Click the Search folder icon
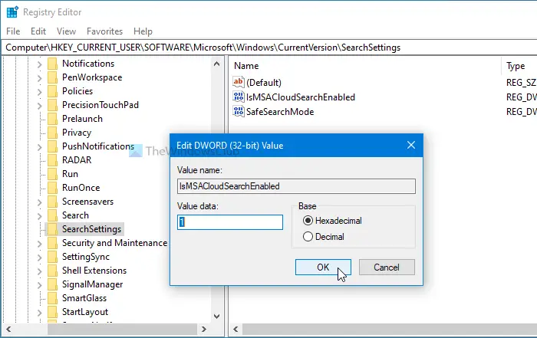The width and height of the screenshot is (537, 338). (x=52, y=215)
